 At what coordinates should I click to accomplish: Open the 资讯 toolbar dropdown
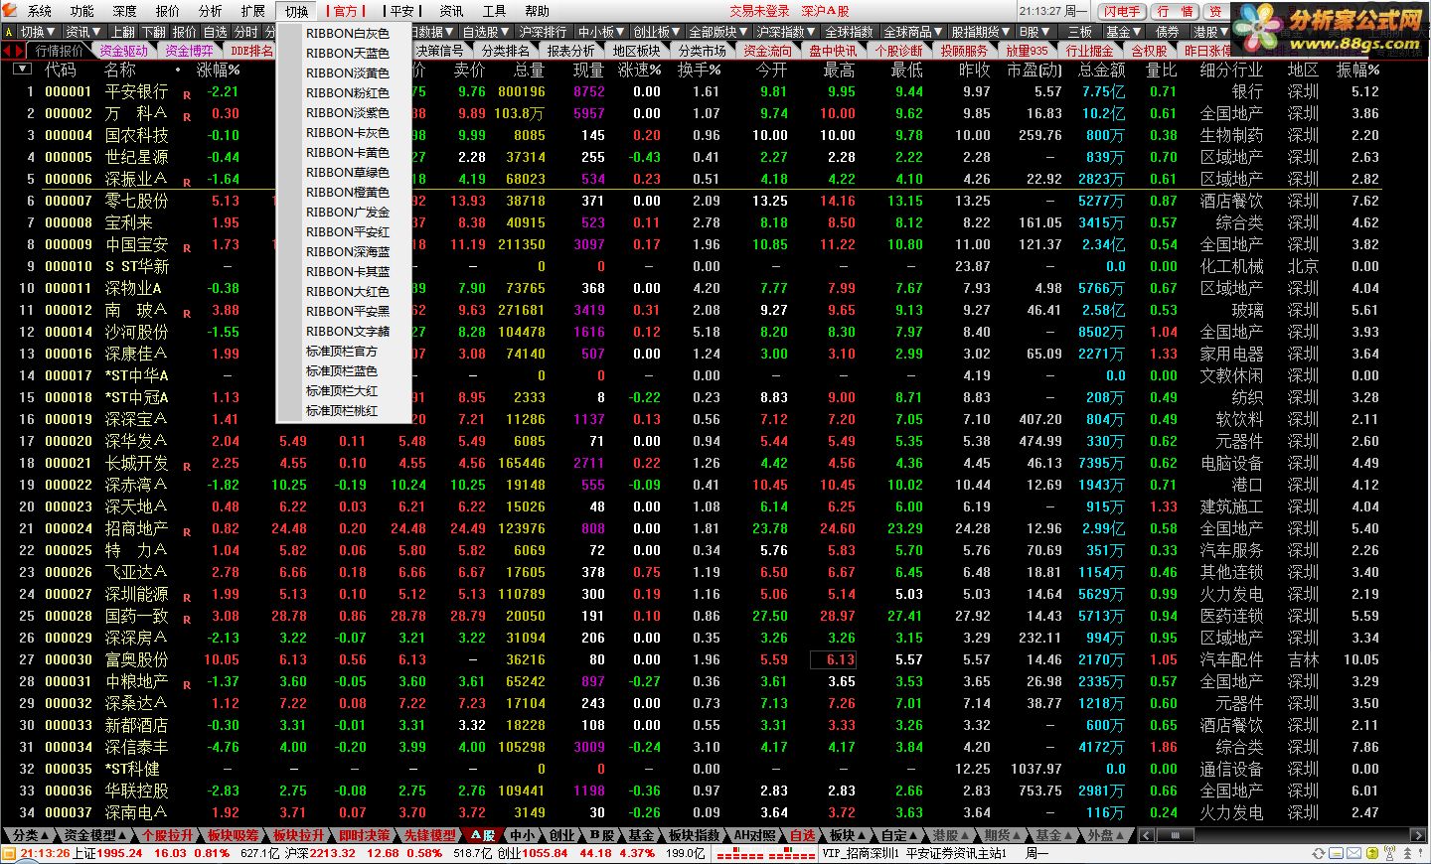pyautogui.click(x=82, y=32)
